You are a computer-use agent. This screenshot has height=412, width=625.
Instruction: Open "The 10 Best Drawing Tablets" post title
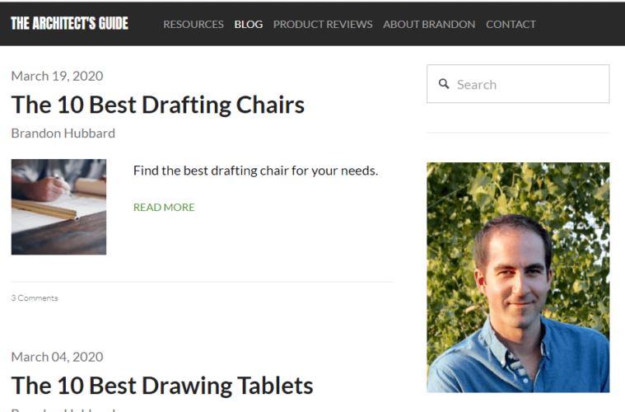pos(162,385)
